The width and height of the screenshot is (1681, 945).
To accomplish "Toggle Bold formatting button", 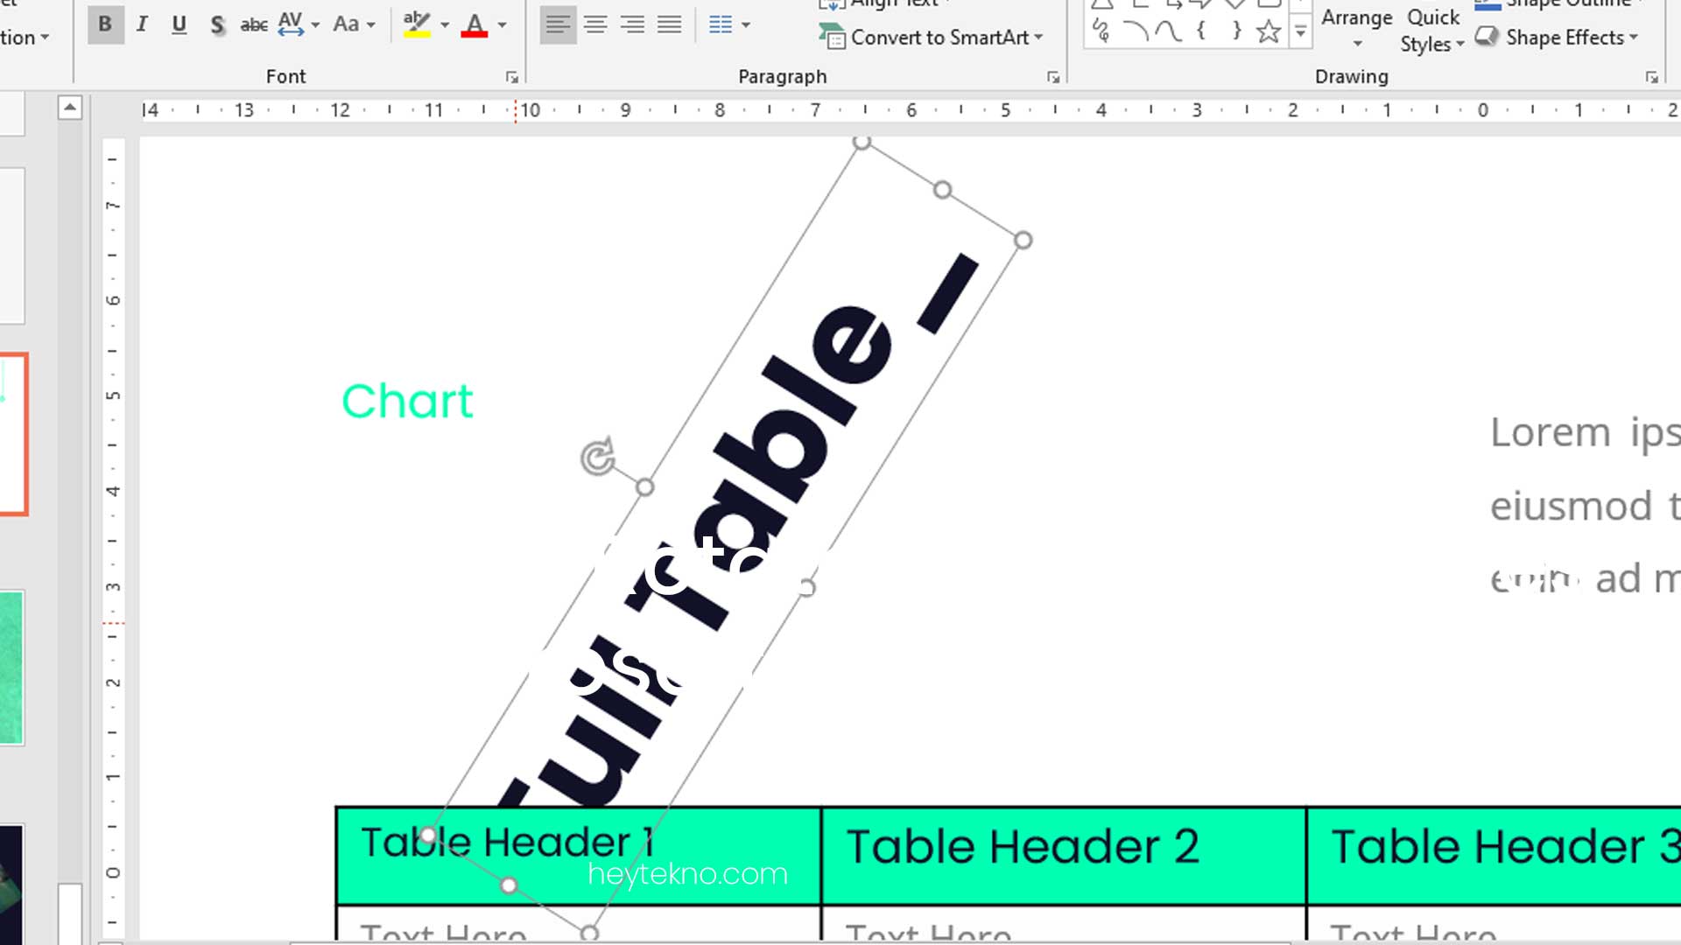I will 105,24.
